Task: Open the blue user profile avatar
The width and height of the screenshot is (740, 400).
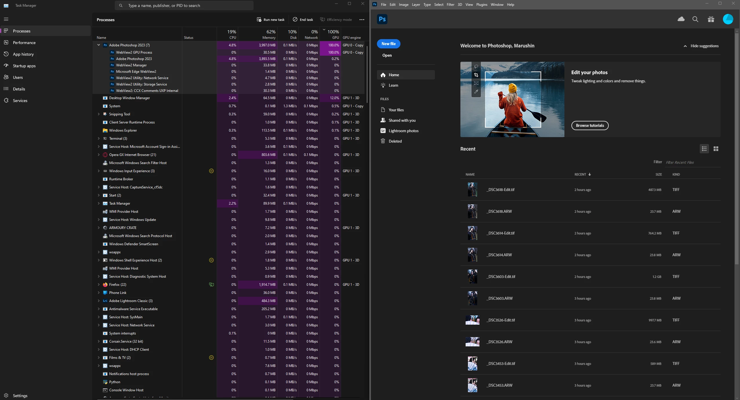Action: pyautogui.click(x=728, y=19)
